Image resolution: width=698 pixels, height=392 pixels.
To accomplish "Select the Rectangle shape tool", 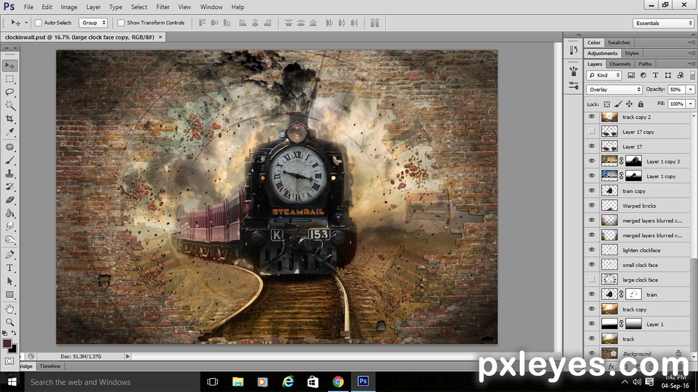I will point(10,295).
